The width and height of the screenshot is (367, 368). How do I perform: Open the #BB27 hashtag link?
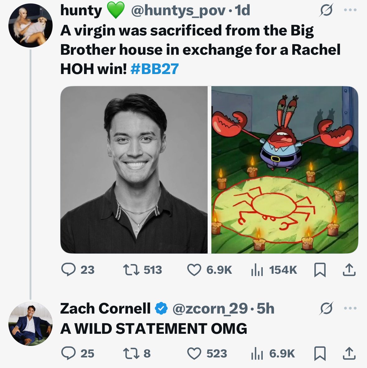click(x=155, y=69)
